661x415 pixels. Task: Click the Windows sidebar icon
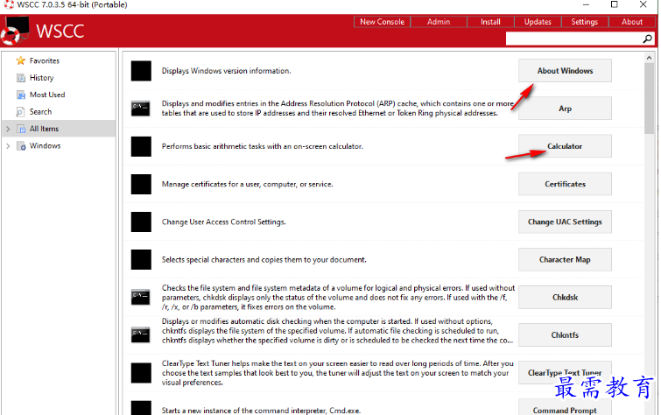click(x=21, y=146)
